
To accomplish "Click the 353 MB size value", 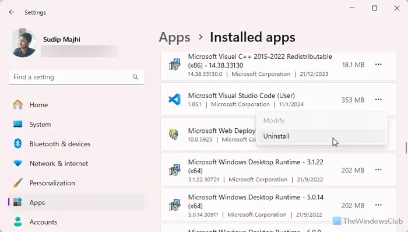I will coord(353,100).
